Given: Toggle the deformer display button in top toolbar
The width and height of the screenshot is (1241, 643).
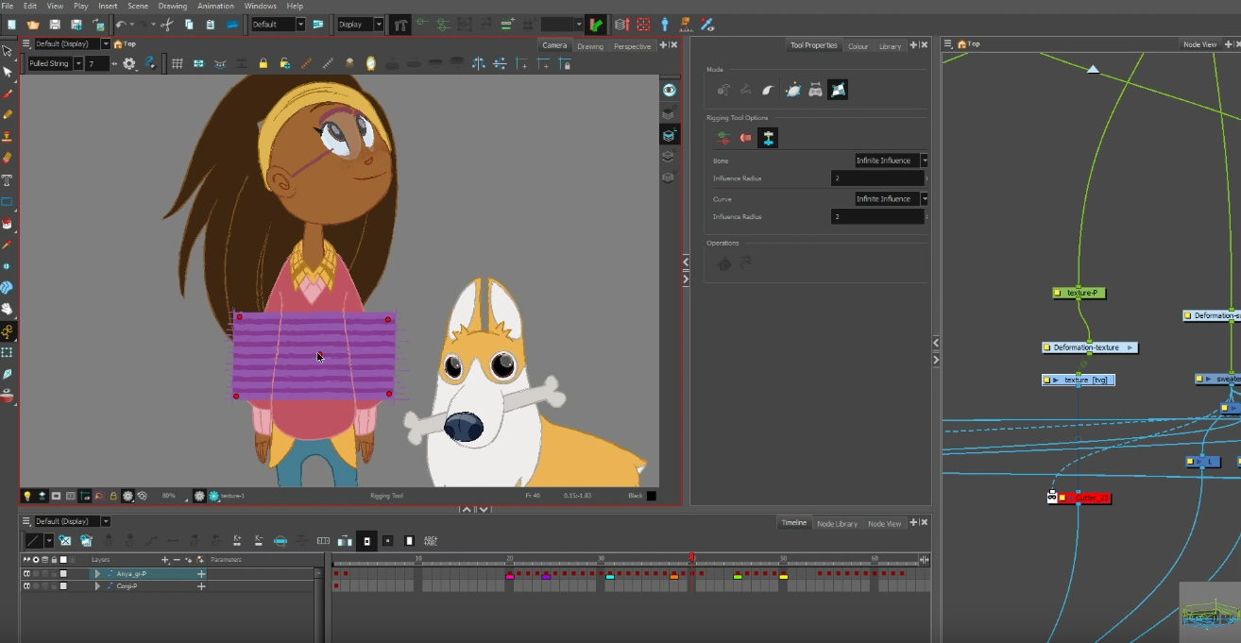Looking at the screenshot, I should click(400, 25).
